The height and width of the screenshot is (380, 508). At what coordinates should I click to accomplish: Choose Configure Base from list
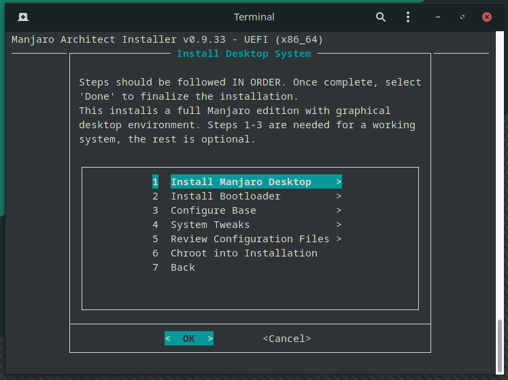coord(213,210)
